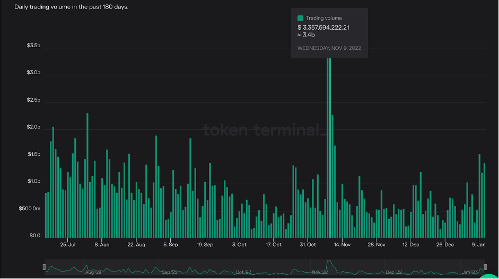Click the Sep '22 label in the navigator
This screenshot has height=279, width=499.
(169, 272)
